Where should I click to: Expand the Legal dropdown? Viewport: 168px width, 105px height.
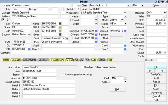96,24
